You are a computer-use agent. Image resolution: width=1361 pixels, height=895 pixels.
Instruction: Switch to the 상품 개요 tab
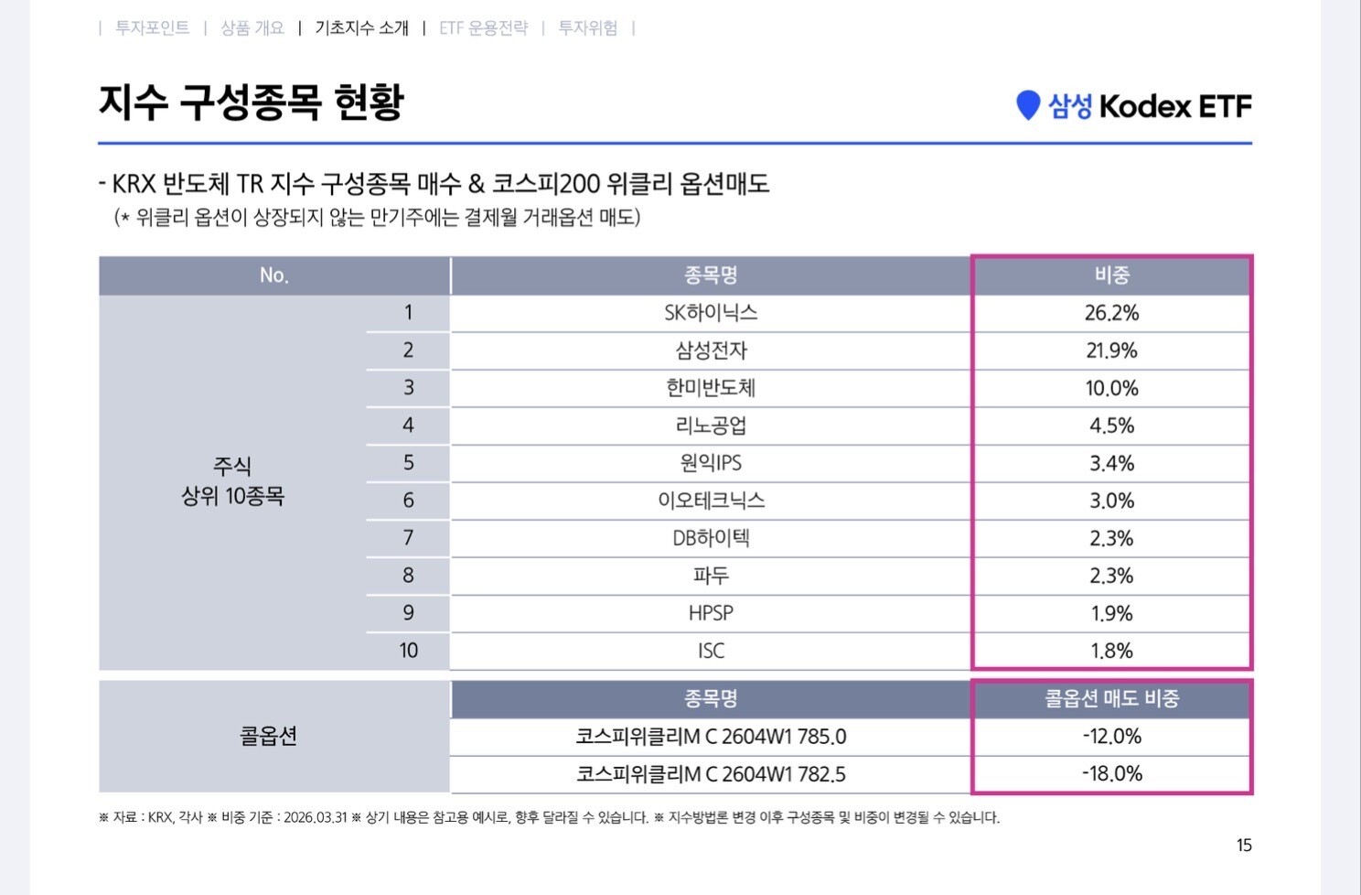coord(252,27)
